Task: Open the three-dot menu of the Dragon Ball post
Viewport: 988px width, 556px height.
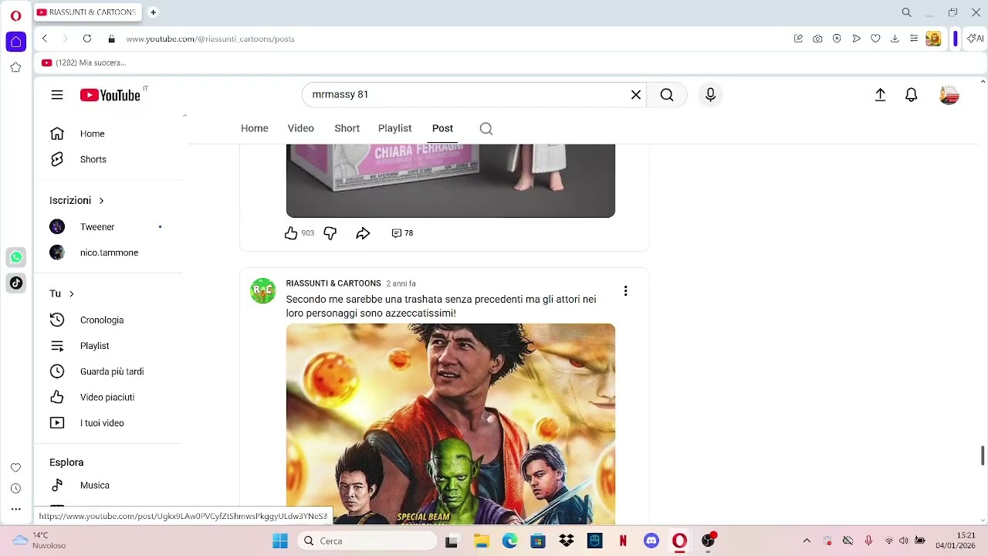Action: click(x=625, y=291)
